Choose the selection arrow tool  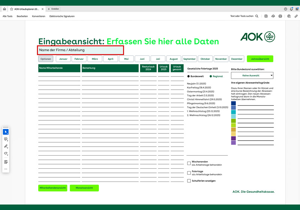[6, 132]
